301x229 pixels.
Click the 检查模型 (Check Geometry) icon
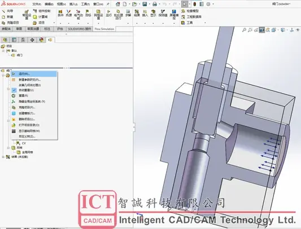click(190, 11)
